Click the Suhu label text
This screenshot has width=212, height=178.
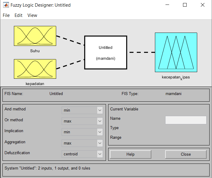tap(35, 51)
